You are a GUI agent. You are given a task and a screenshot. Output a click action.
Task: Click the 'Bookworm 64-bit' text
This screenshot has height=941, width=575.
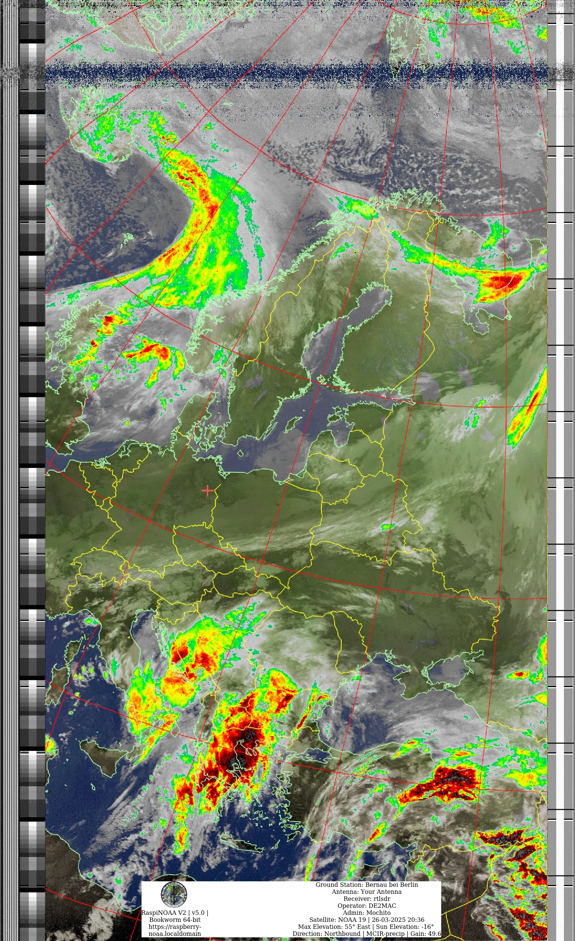[x=175, y=920]
